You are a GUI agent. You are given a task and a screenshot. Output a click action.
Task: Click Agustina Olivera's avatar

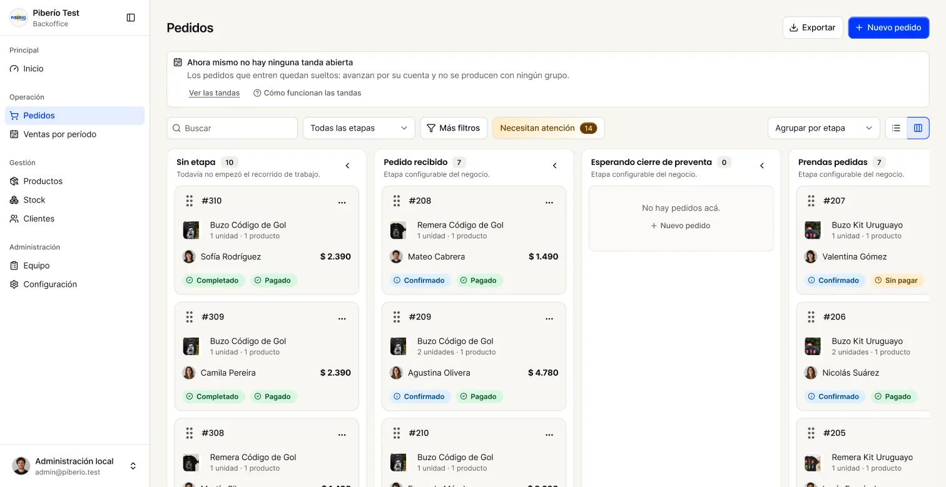396,373
